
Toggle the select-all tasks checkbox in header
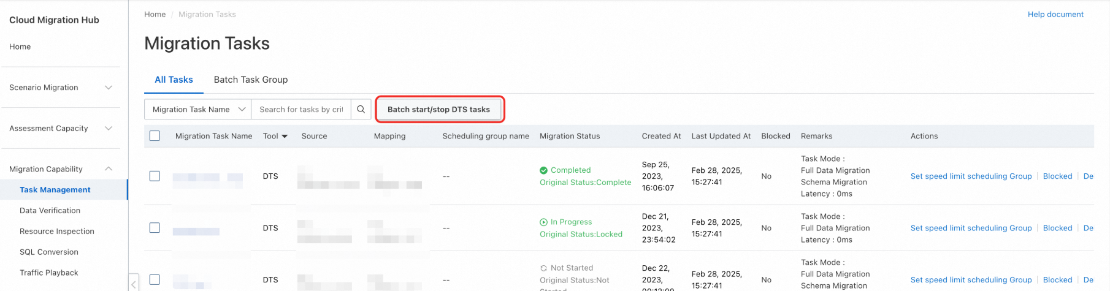155,136
